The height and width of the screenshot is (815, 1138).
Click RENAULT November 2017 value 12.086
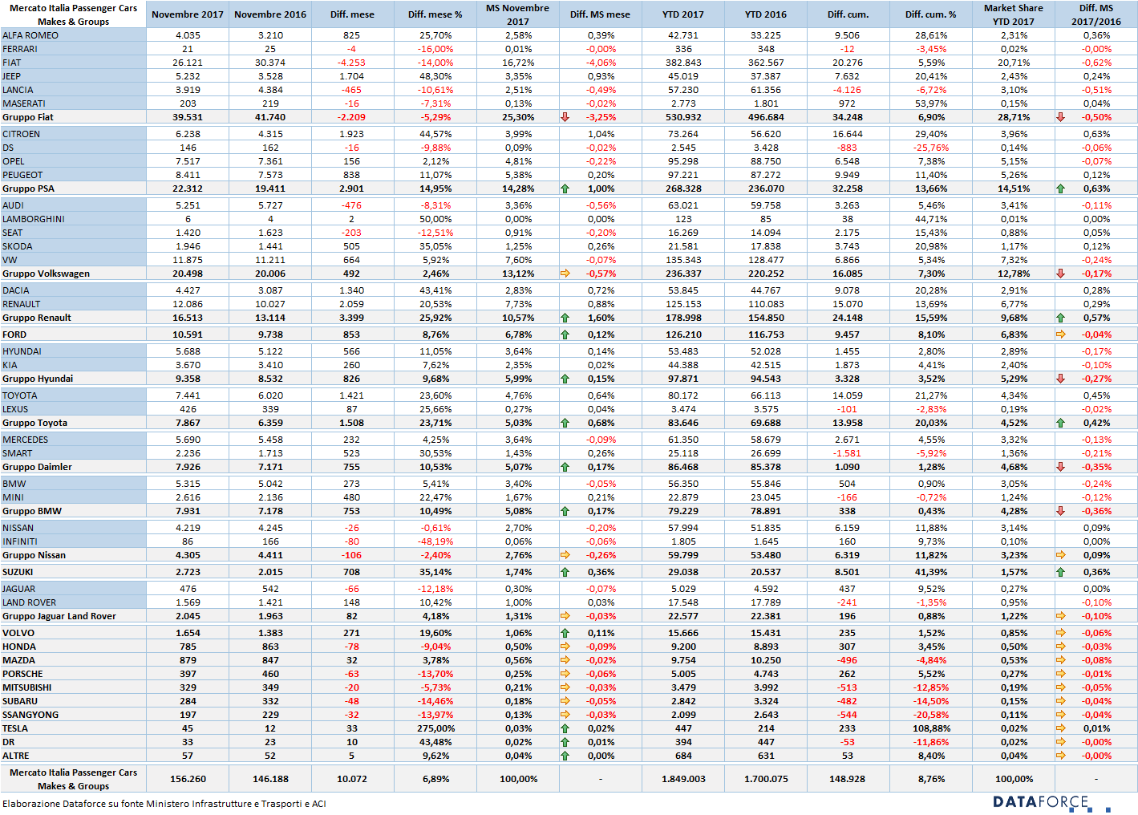(188, 304)
